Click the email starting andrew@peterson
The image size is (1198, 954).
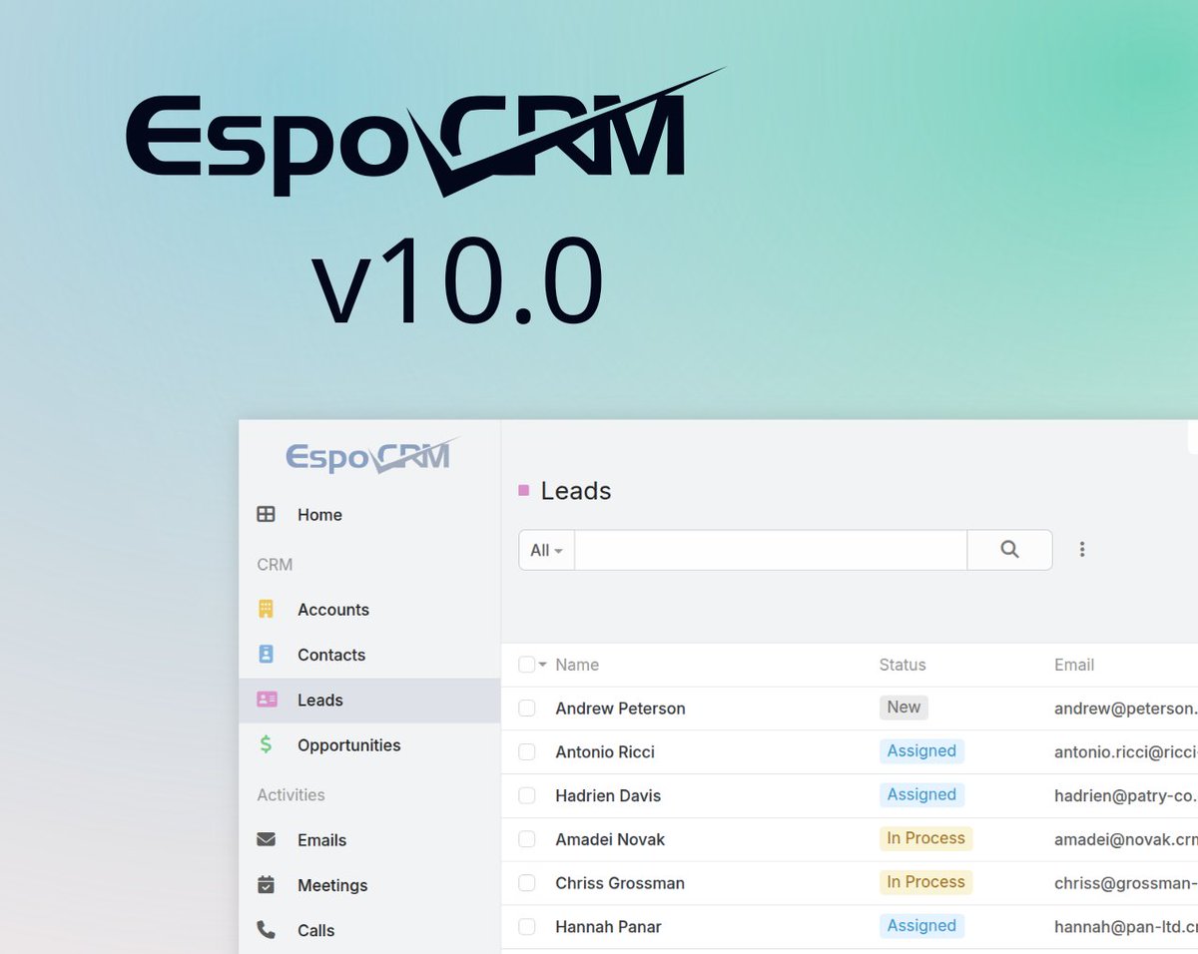pos(1126,709)
